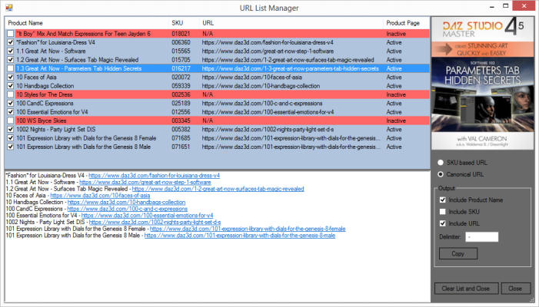Click the app icon in title bar
The height and width of the screenshot is (307, 539).
pos(8,7)
